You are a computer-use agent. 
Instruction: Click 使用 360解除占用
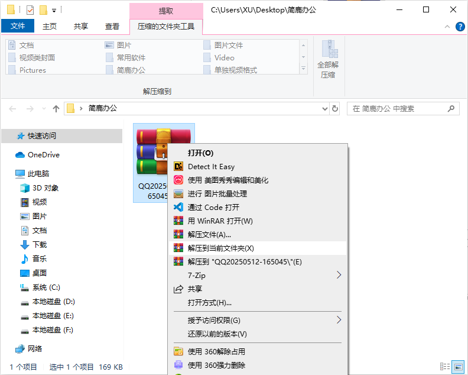click(x=258, y=352)
